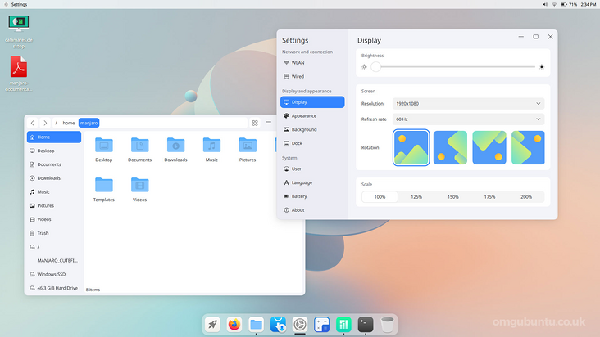
Task: Click the 'home' breadcrumb in path bar
Action: [x=69, y=123]
